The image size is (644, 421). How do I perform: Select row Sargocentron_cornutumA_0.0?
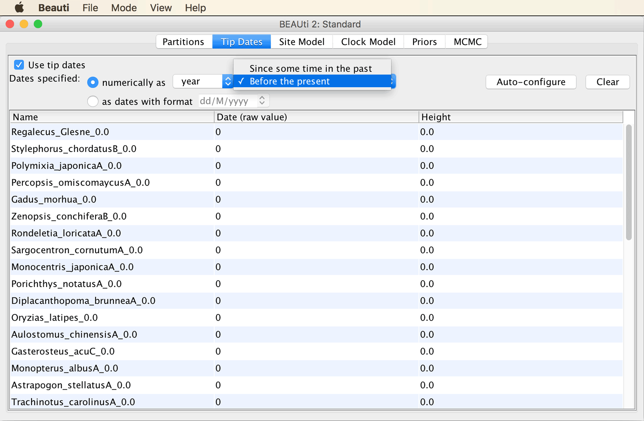pyautogui.click(x=316, y=250)
